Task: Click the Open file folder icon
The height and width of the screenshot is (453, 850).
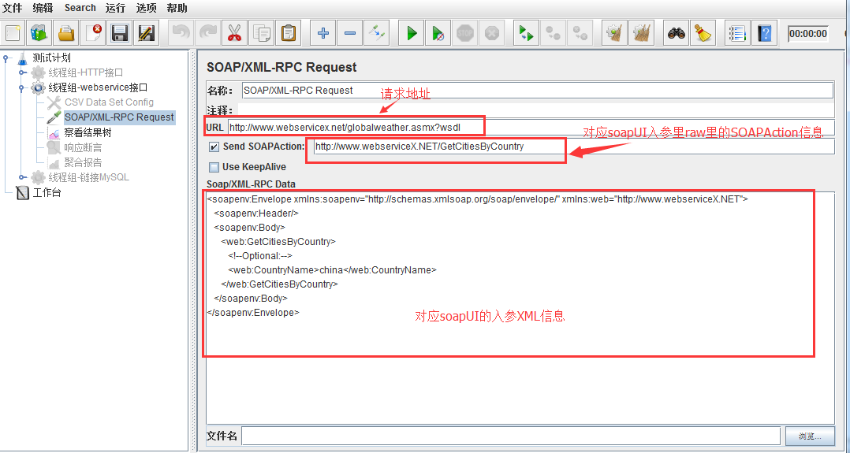Action: [66, 34]
